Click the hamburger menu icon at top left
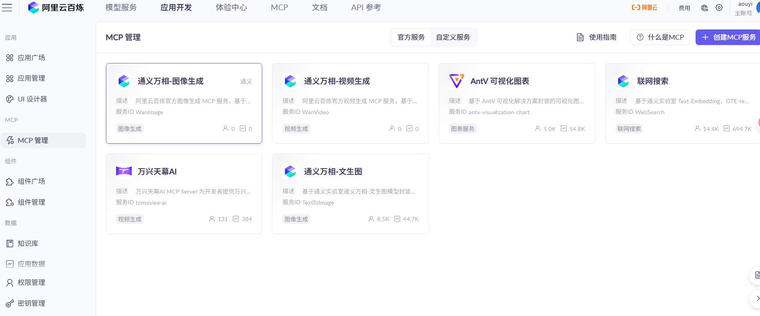Screen dimensions: 760x316 coord(7,8)
